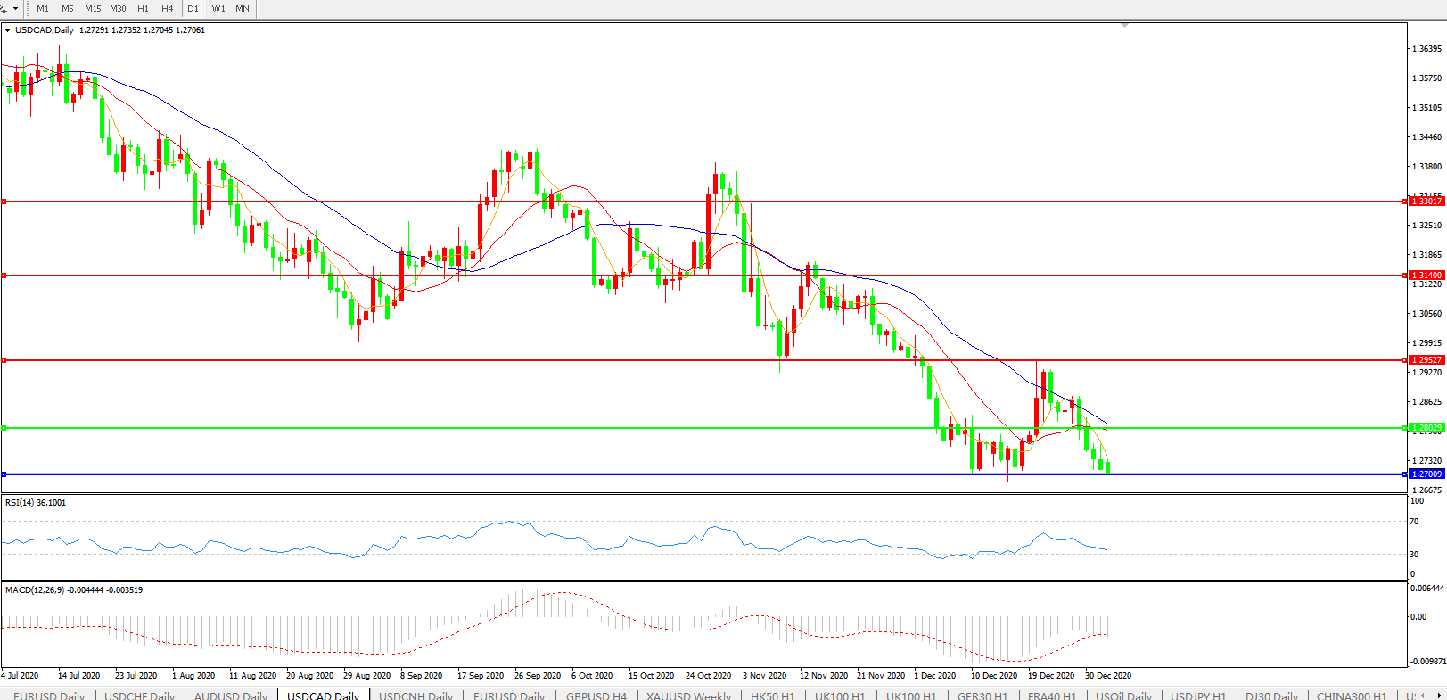This screenshot has height=700, width=1447.
Task: Select the green 1.28029 level label
Action: 1426,428
